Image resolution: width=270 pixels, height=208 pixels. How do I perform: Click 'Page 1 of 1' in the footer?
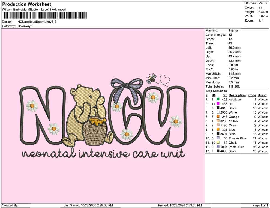pos(260,205)
